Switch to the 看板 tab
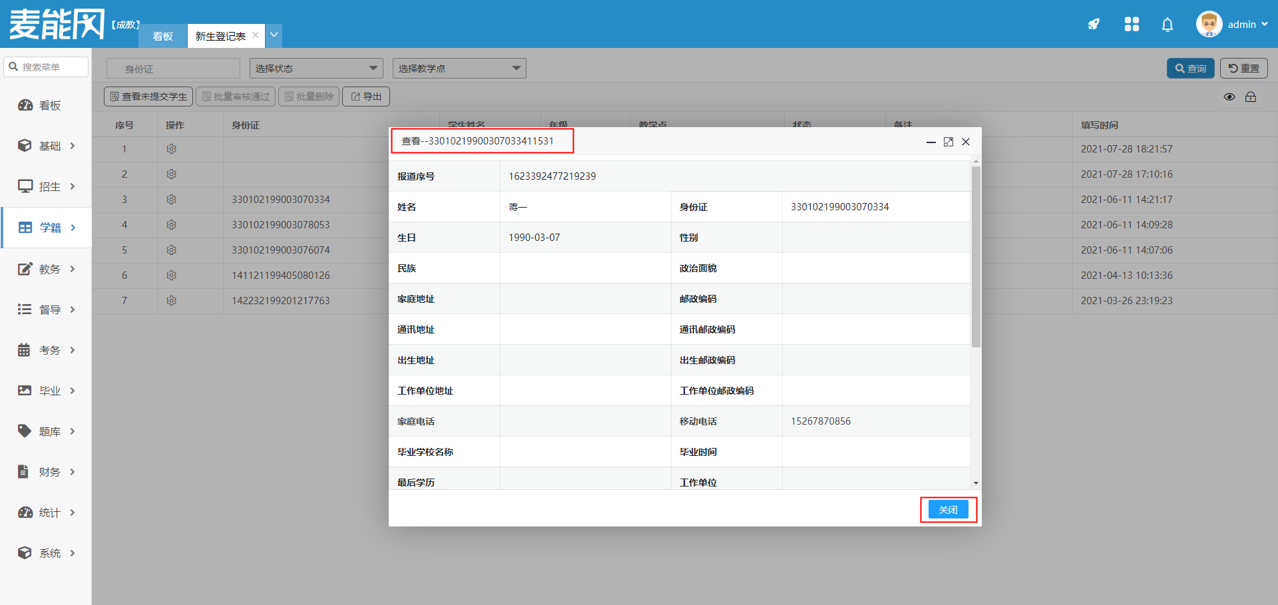Screen dimensions: 1278x605 click(x=163, y=36)
